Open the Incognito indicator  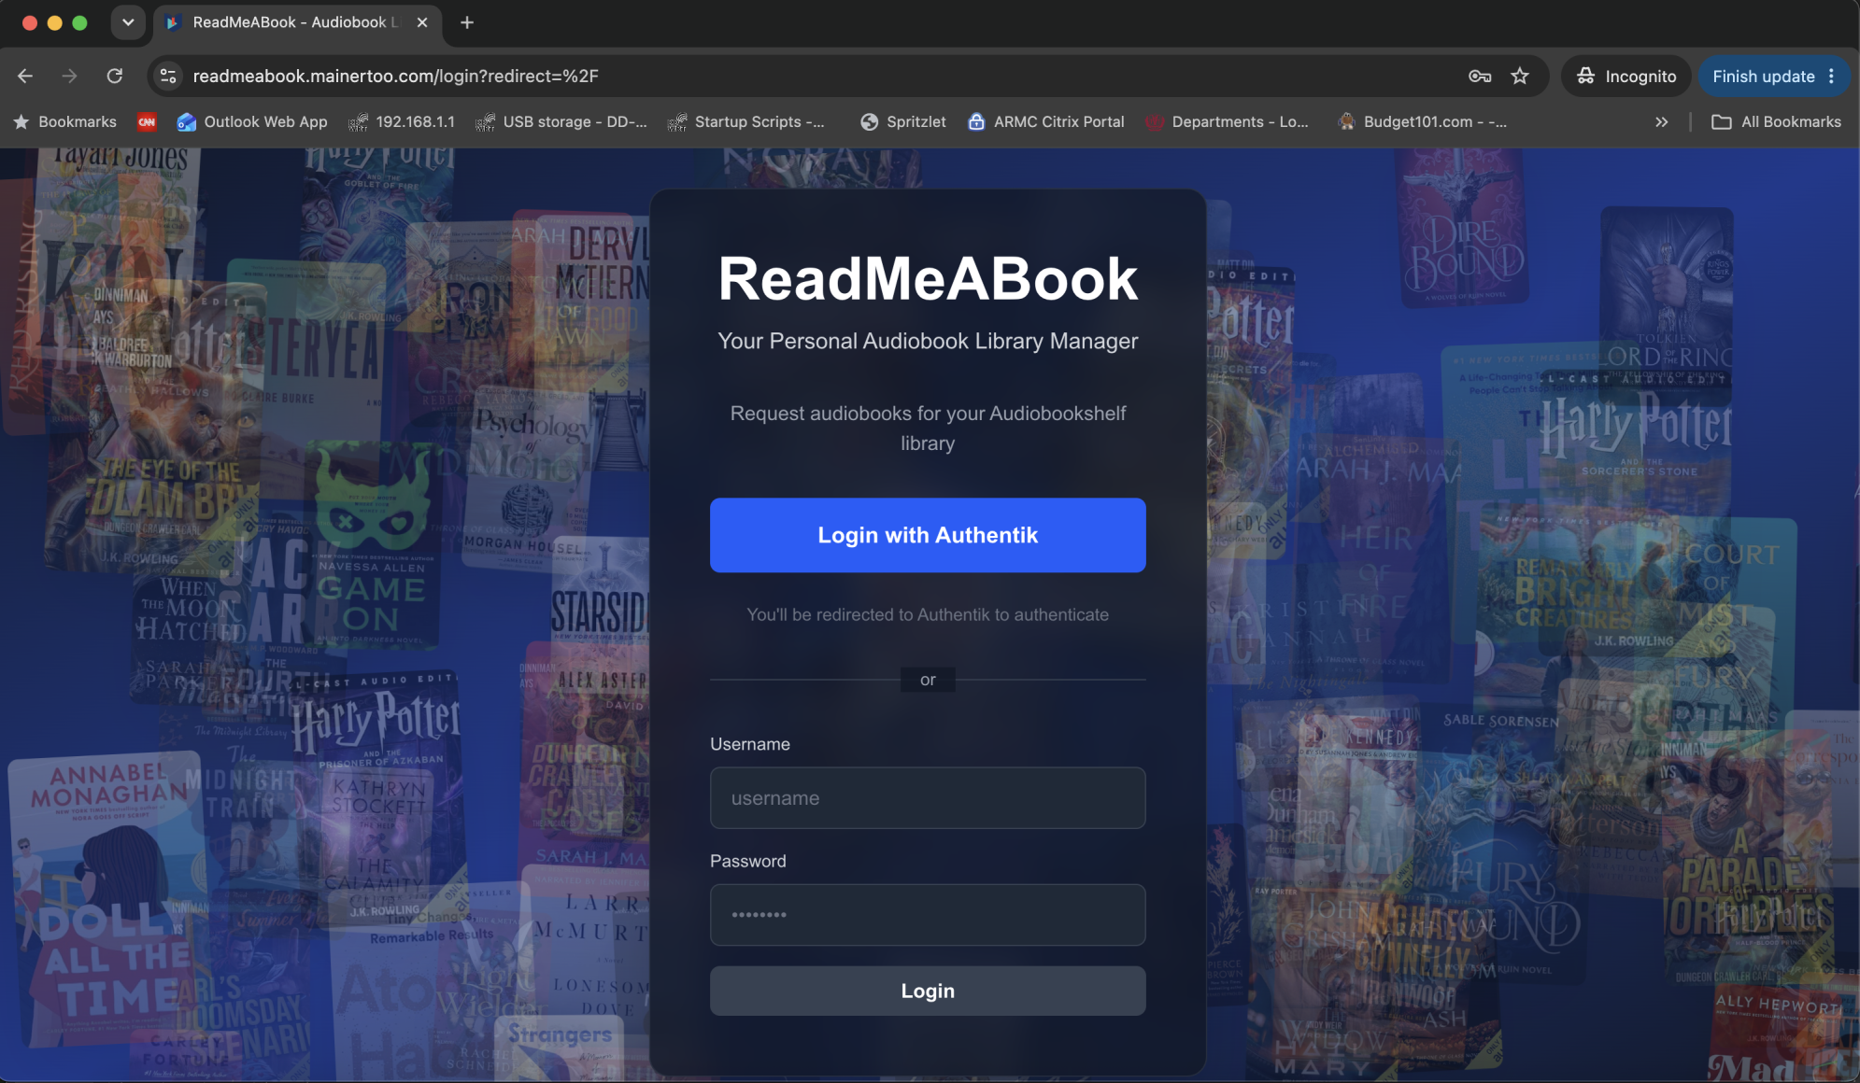tap(1626, 76)
